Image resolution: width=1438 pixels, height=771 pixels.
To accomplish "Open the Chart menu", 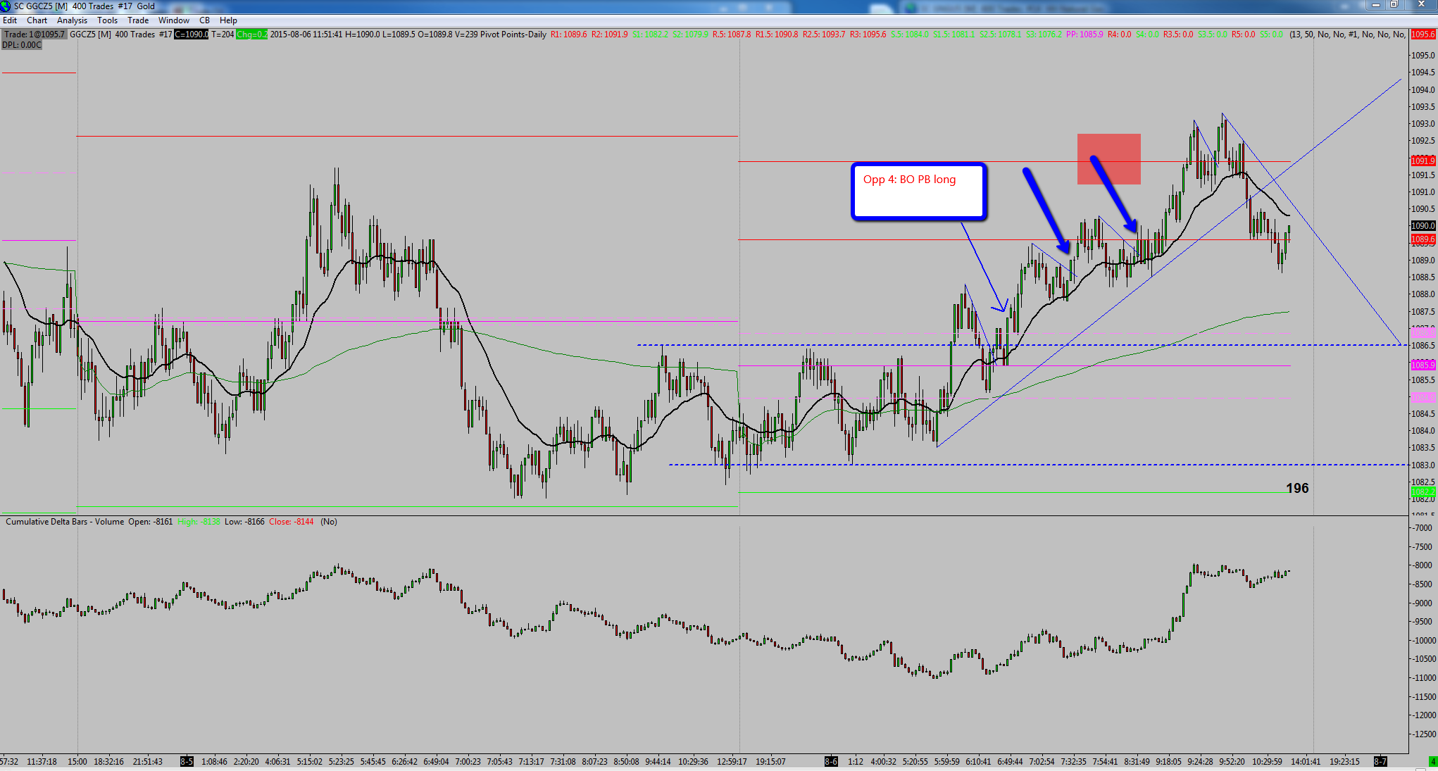I will tap(37, 20).
